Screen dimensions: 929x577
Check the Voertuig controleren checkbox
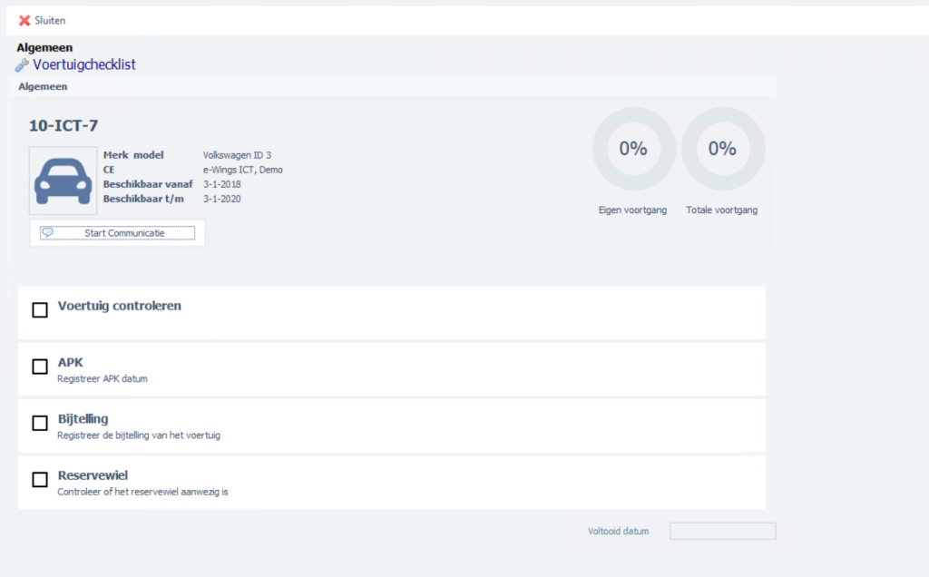[40, 310]
